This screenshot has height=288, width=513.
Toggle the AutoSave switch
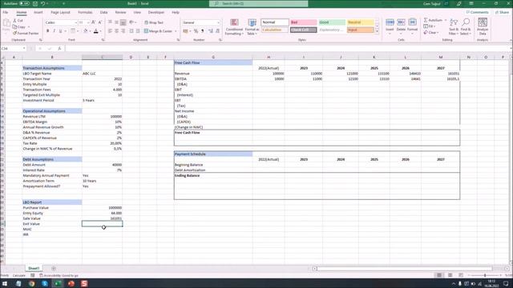(24, 3)
